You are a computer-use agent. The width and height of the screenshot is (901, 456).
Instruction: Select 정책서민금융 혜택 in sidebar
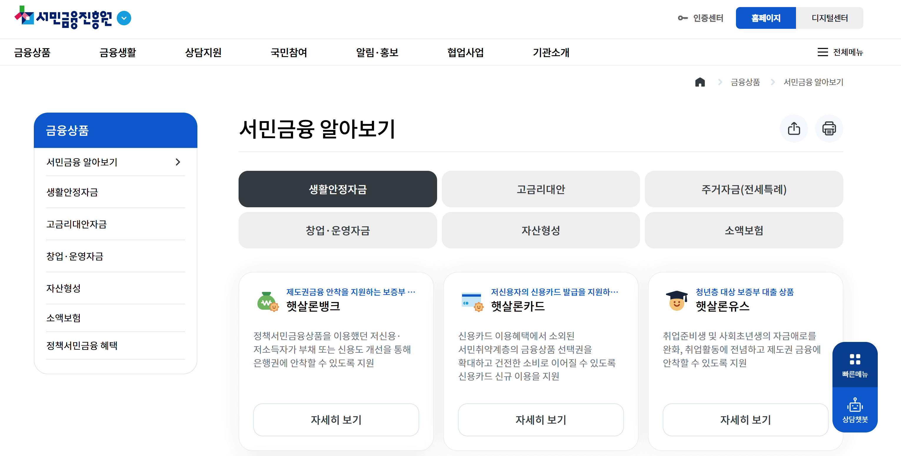point(82,345)
